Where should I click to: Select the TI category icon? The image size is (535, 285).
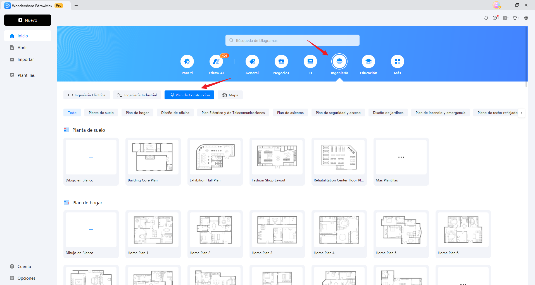pyautogui.click(x=310, y=61)
